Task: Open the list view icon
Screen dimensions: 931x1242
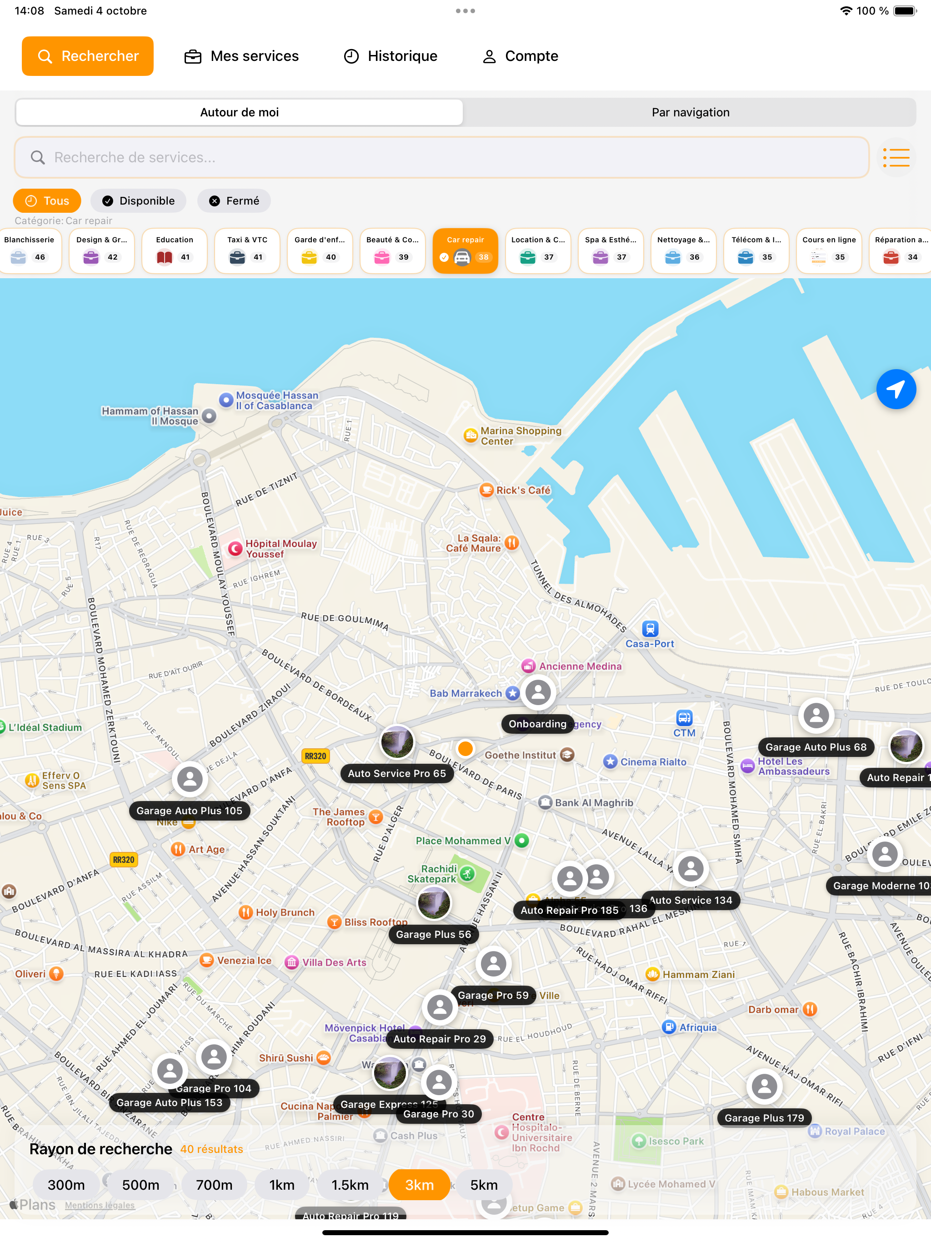Action: [896, 158]
